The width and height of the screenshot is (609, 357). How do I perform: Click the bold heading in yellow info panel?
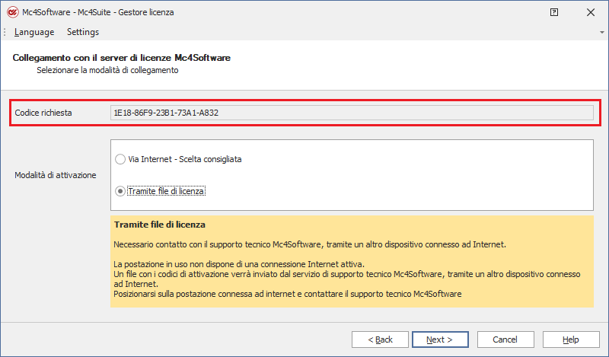pos(161,225)
